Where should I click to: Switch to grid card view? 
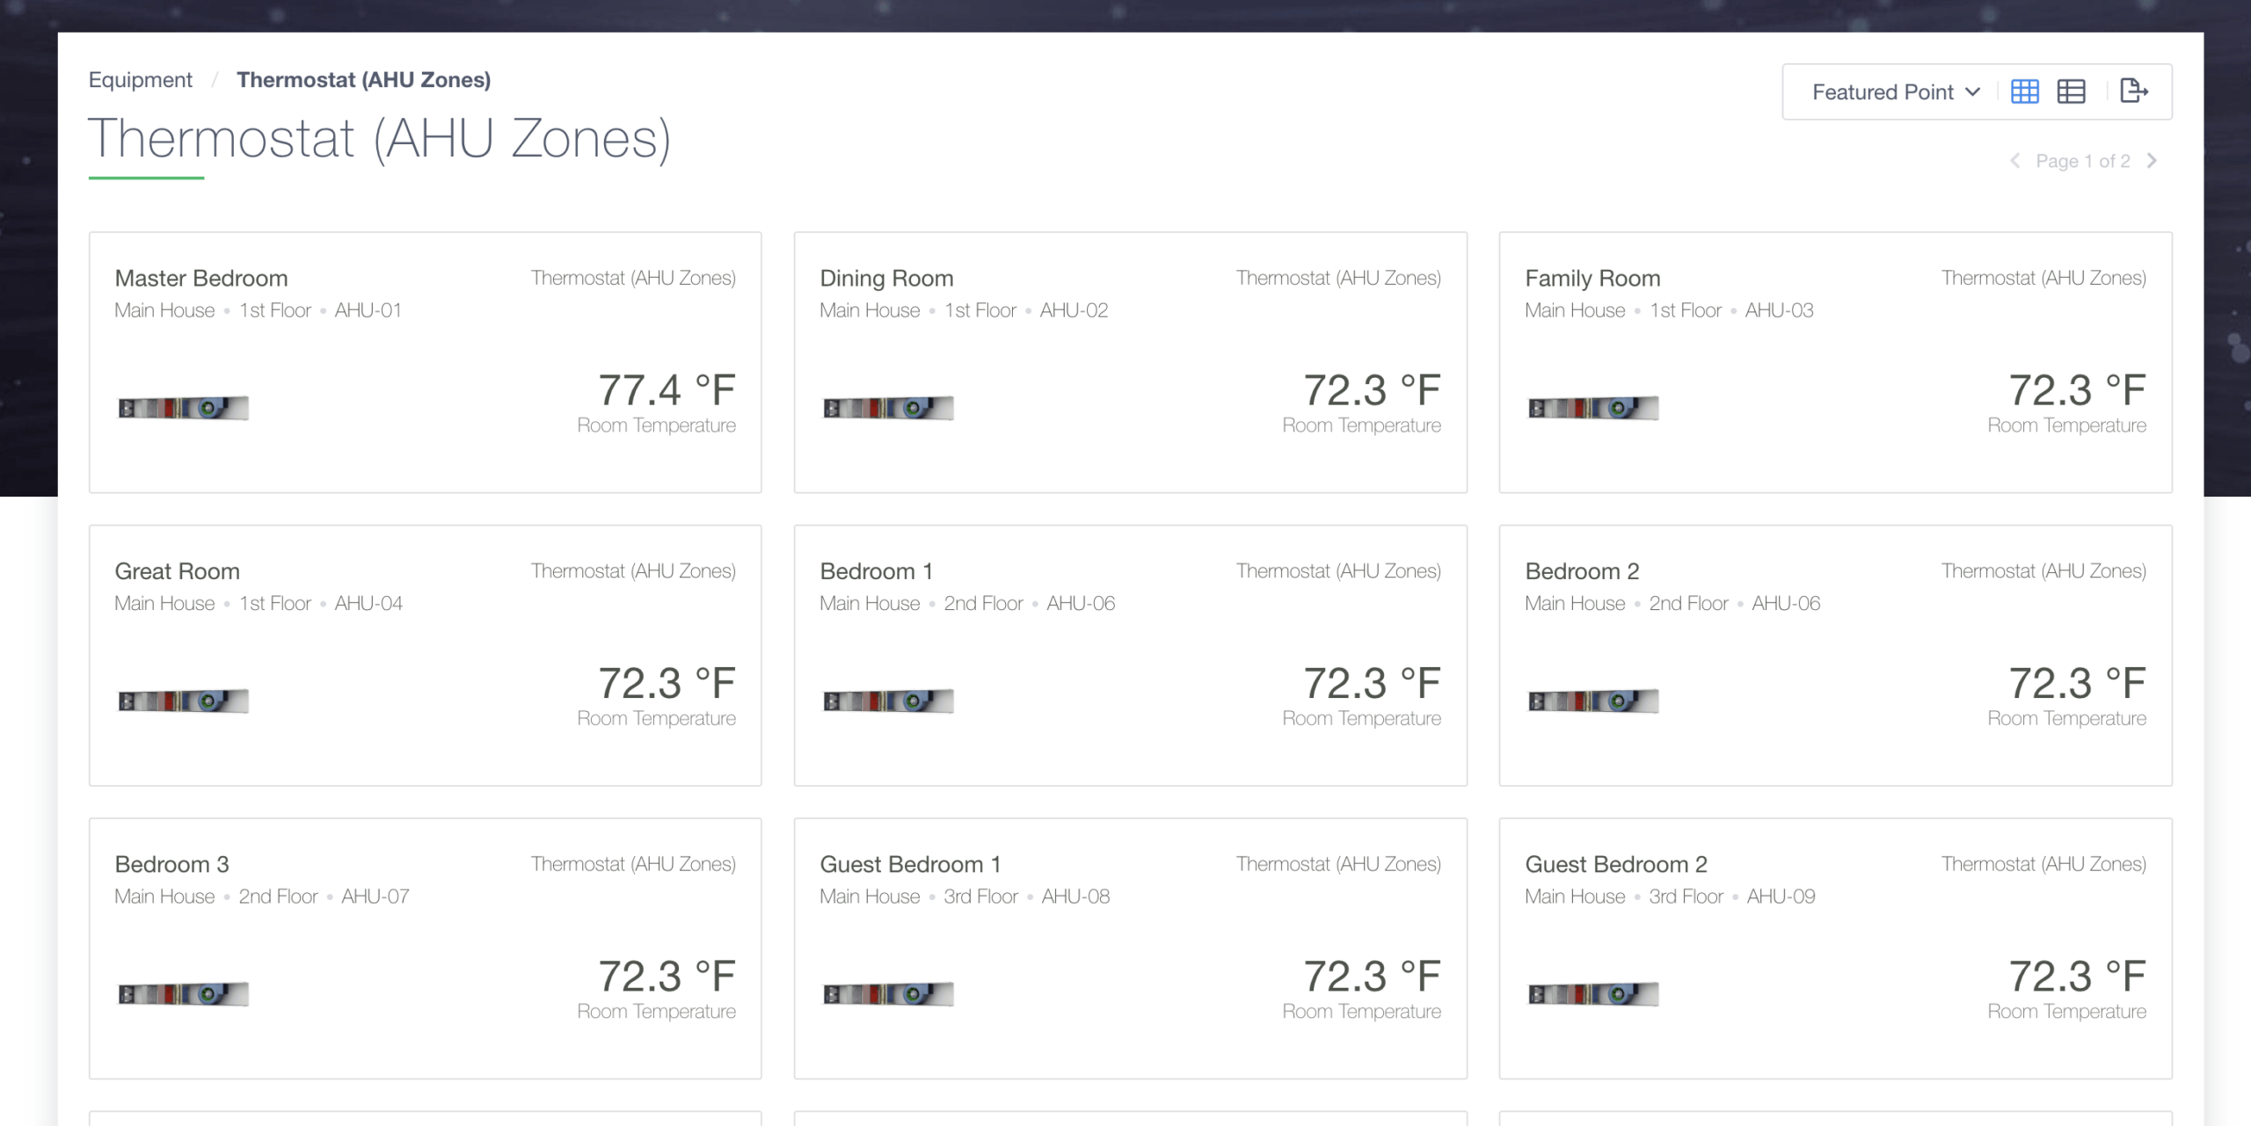(x=2024, y=91)
